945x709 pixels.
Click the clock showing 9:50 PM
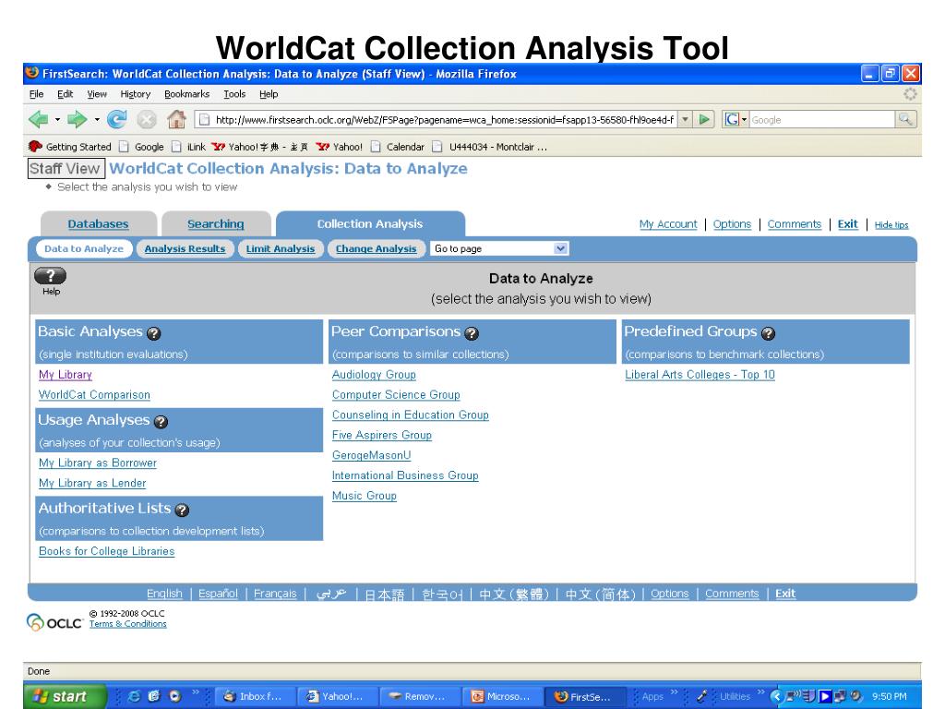coord(889,696)
